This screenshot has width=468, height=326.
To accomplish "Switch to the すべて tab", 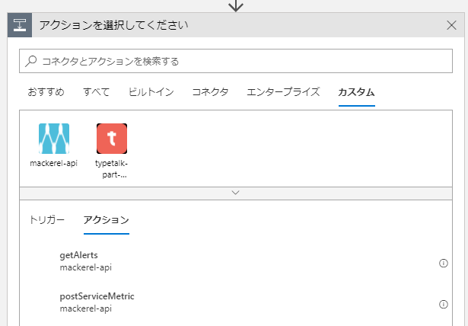I will [x=96, y=91].
